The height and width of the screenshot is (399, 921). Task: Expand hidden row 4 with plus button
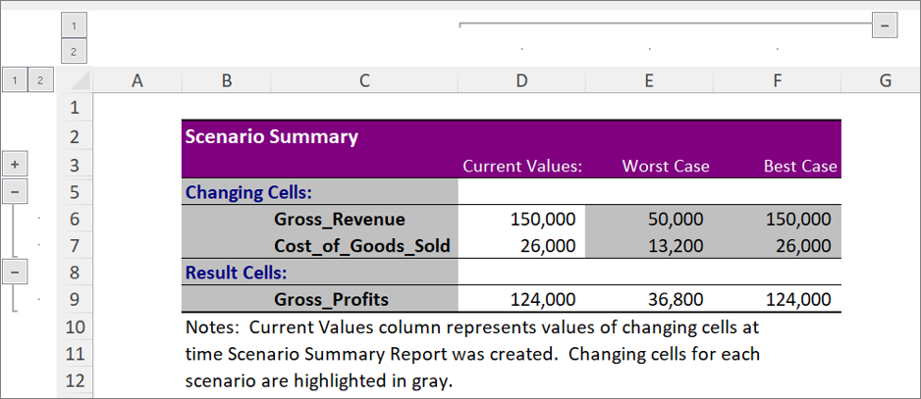pos(15,165)
